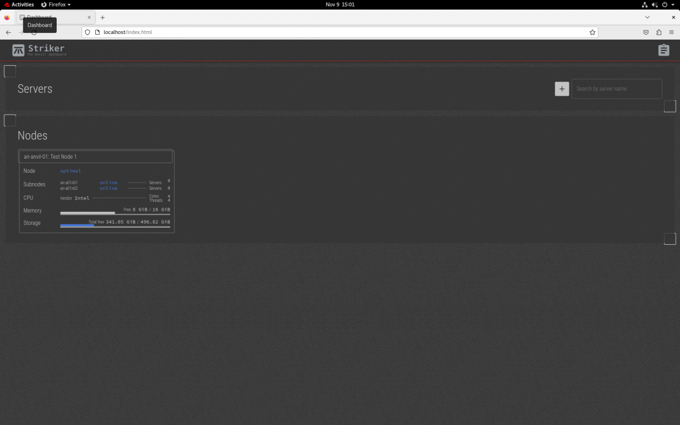Click the Striker title text link
The width and height of the screenshot is (680, 425).
46,48
